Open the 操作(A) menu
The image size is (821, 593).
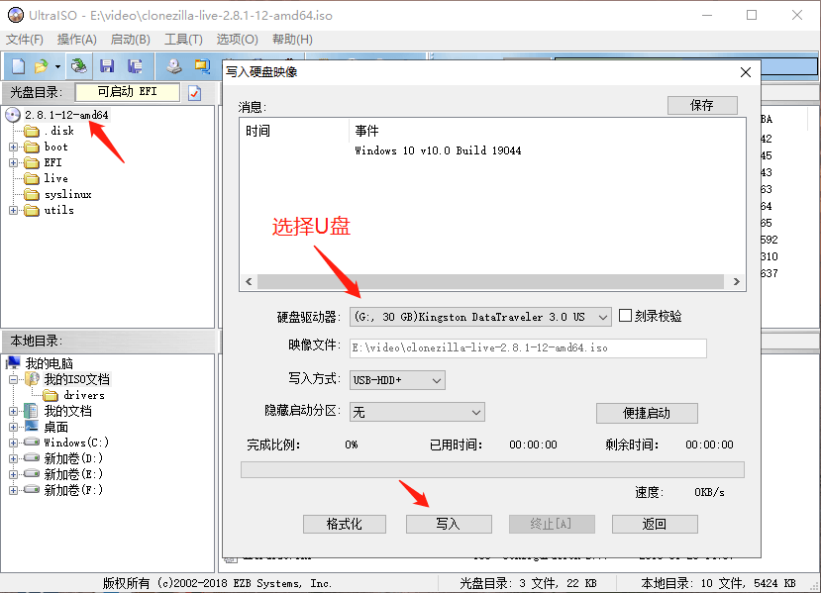point(77,40)
